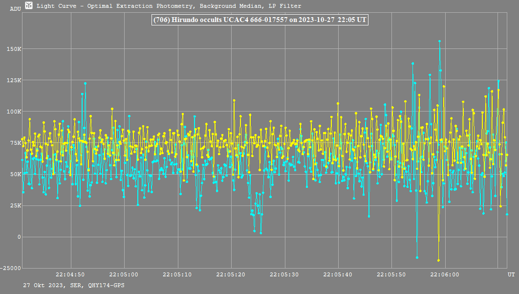The height and width of the screenshot is (294, 519).
Task: Select the -25000 y-axis label
Action: click(x=11, y=268)
